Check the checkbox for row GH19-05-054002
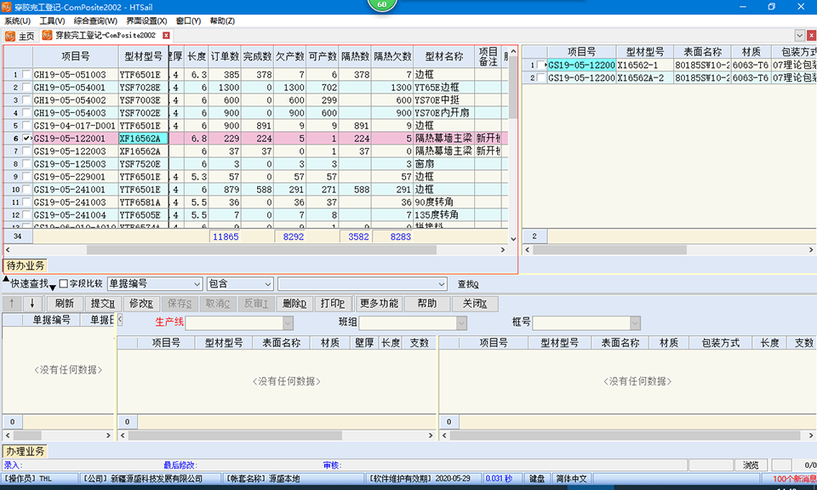This screenshot has width=817, height=490. click(x=26, y=100)
